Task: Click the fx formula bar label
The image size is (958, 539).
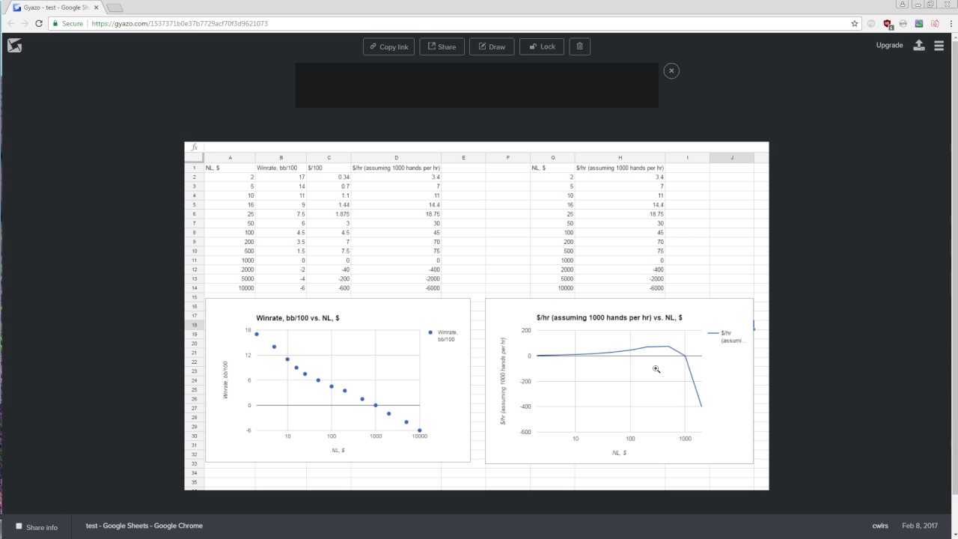Action: [x=195, y=147]
